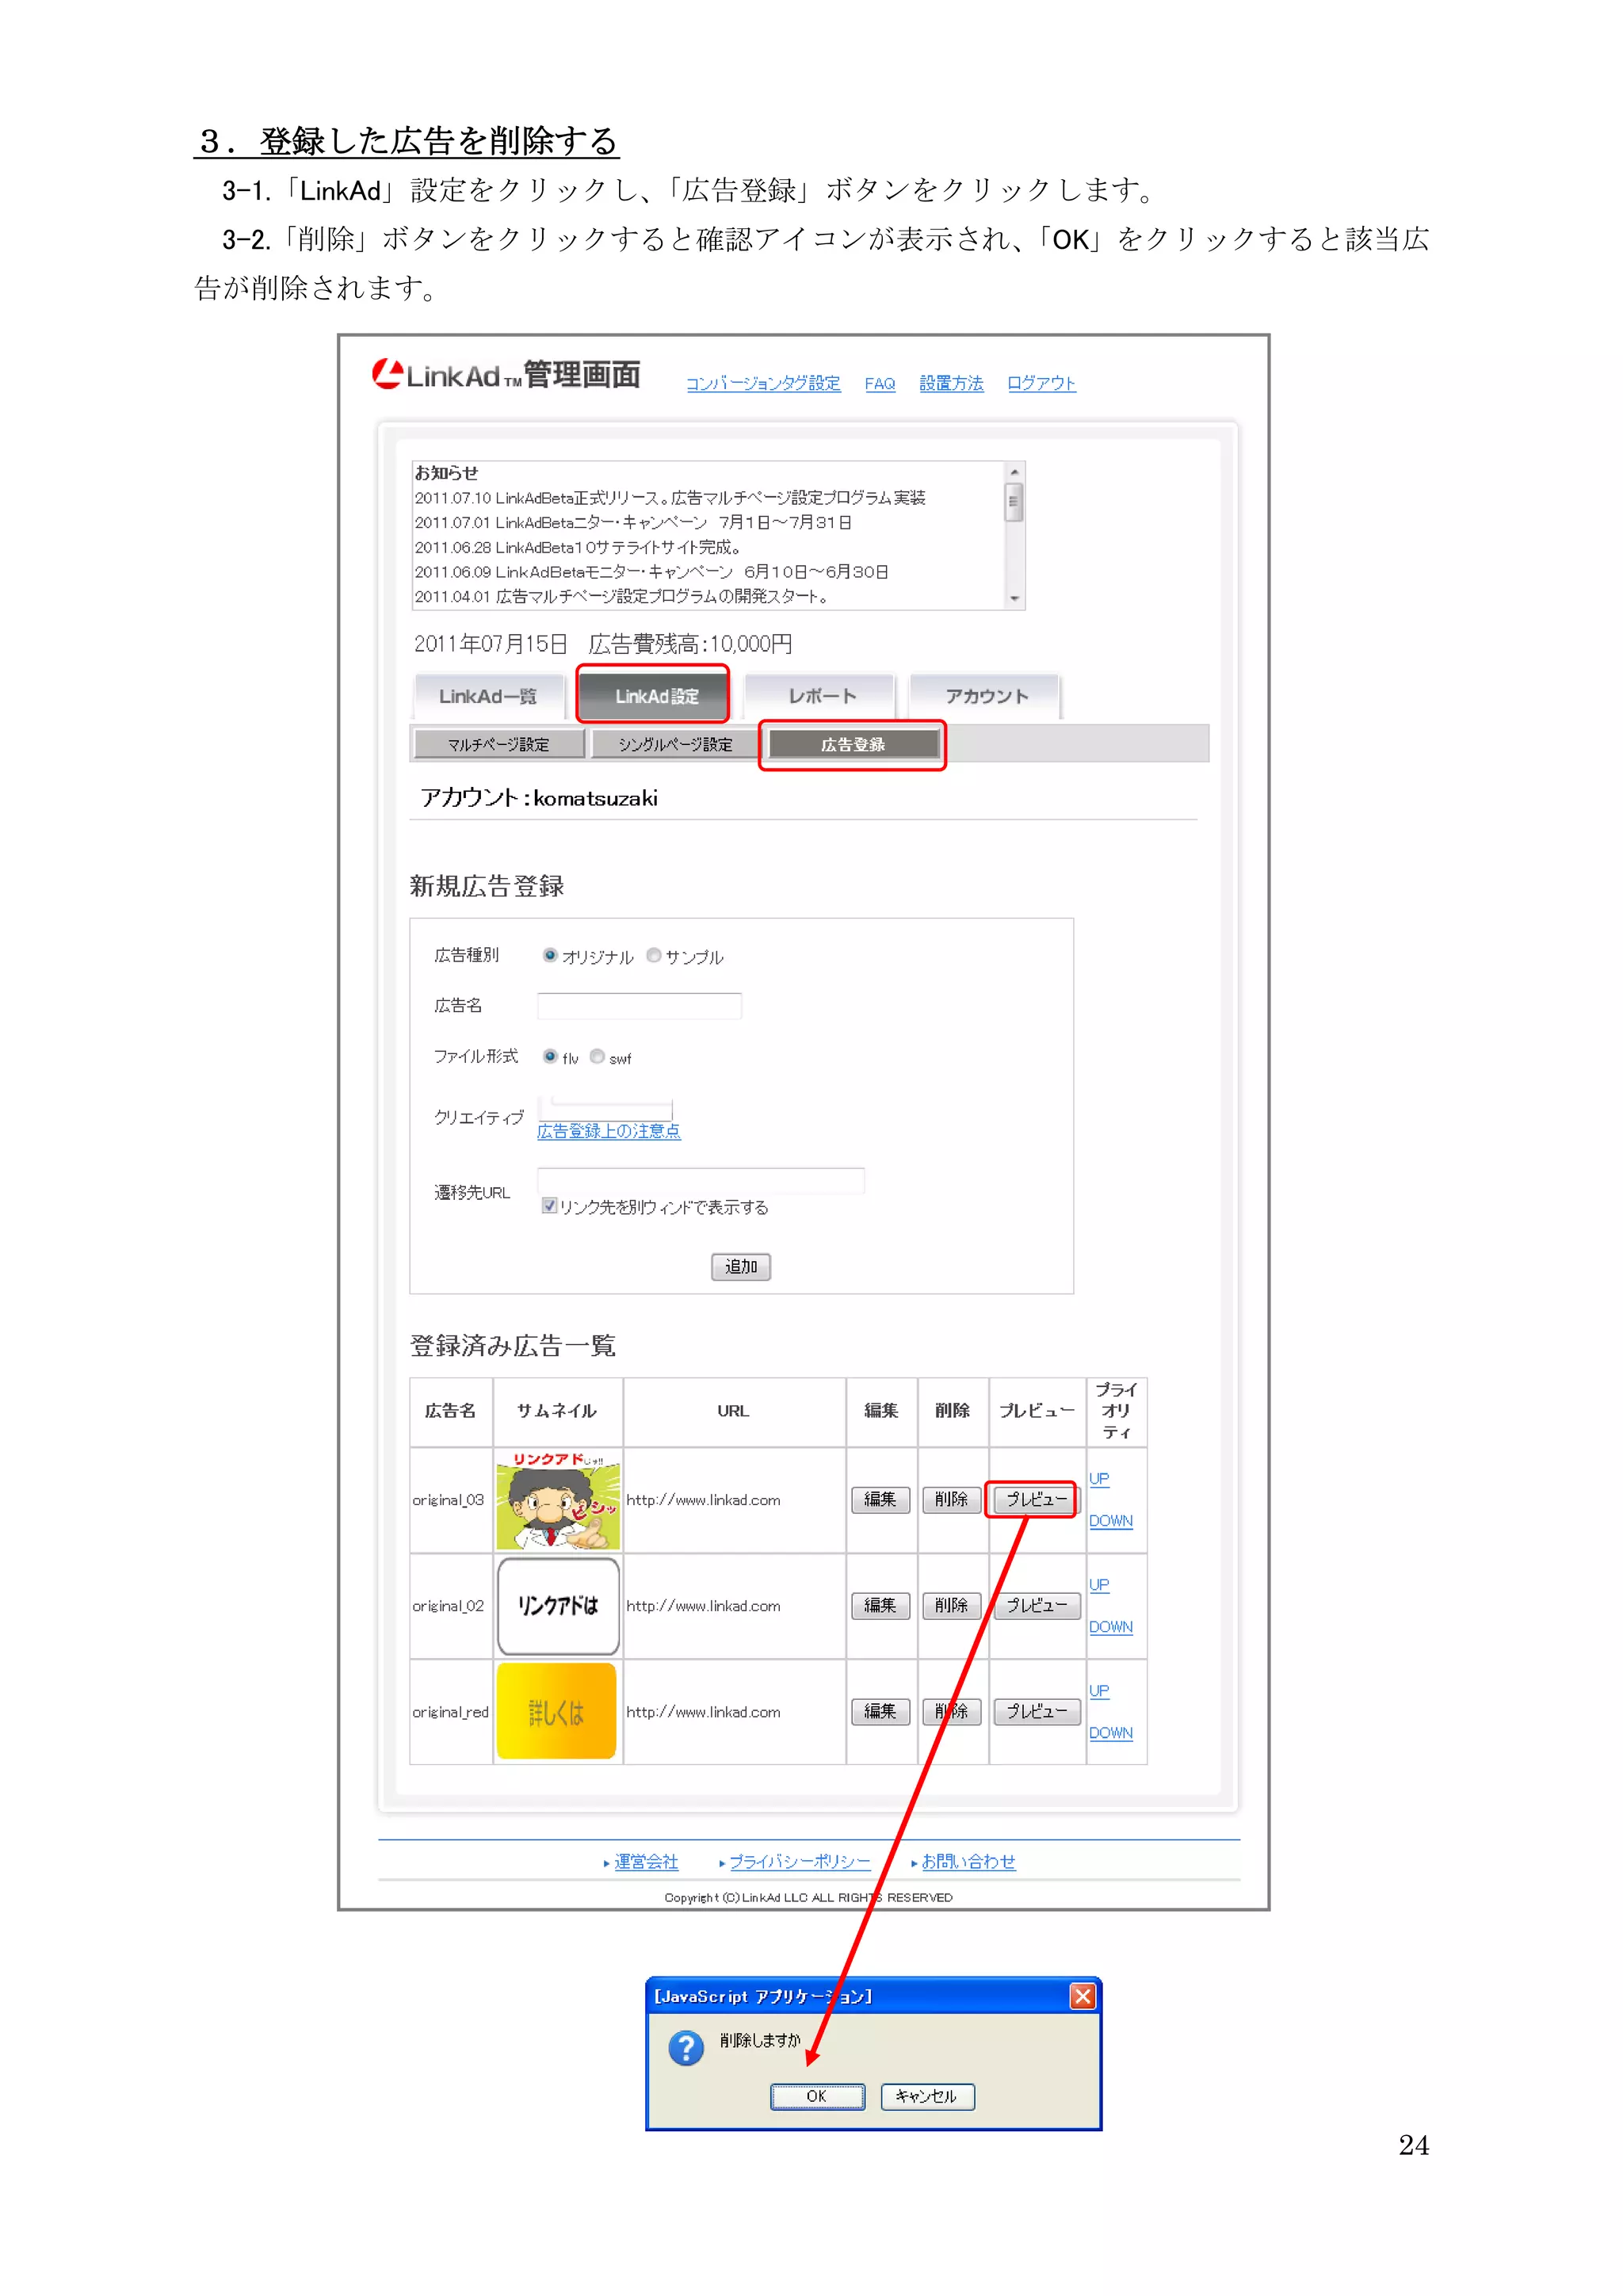The width and height of the screenshot is (1623, 2296).
Task: Open 広告登録上の注意点 link
Action: 609,1131
